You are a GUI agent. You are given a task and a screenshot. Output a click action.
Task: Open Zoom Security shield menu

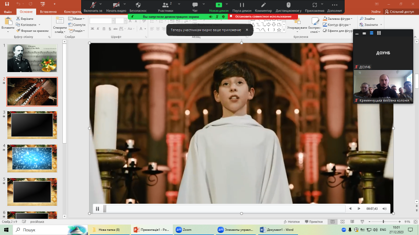[x=138, y=7]
